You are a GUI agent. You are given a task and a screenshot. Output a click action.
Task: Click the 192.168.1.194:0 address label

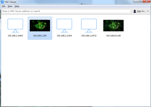(x=15, y=36)
